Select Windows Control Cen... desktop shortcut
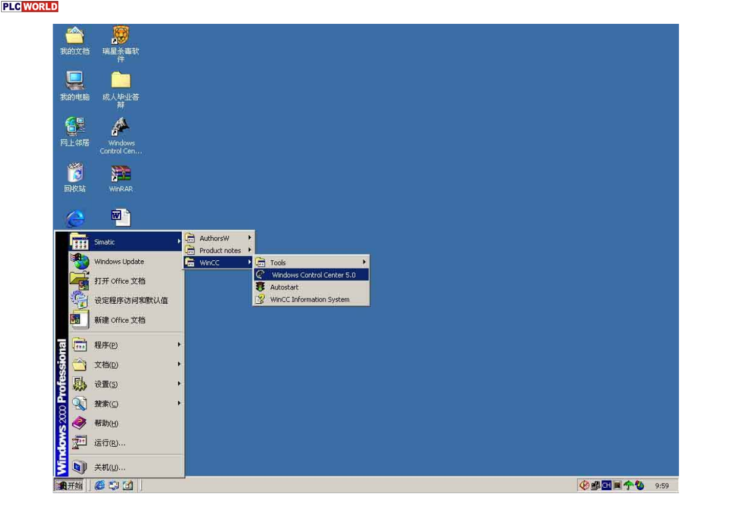732x517 pixels. click(x=121, y=136)
